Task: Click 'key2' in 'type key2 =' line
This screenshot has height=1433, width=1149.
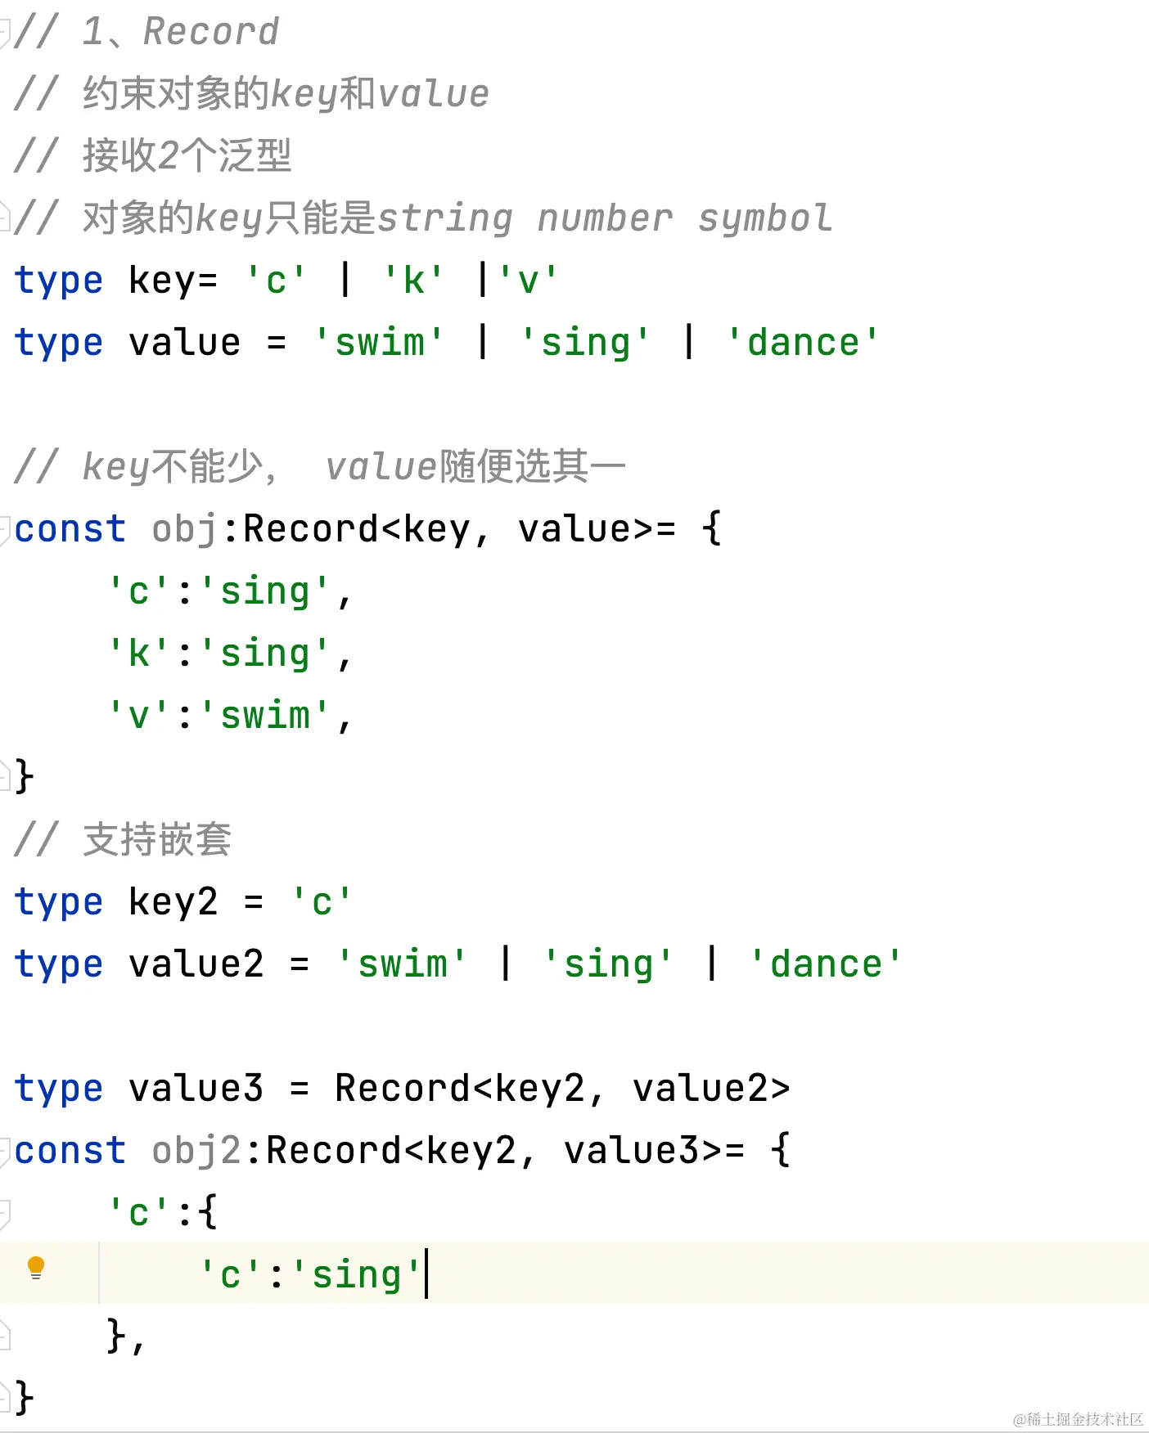Action: (x=173, y=901)
